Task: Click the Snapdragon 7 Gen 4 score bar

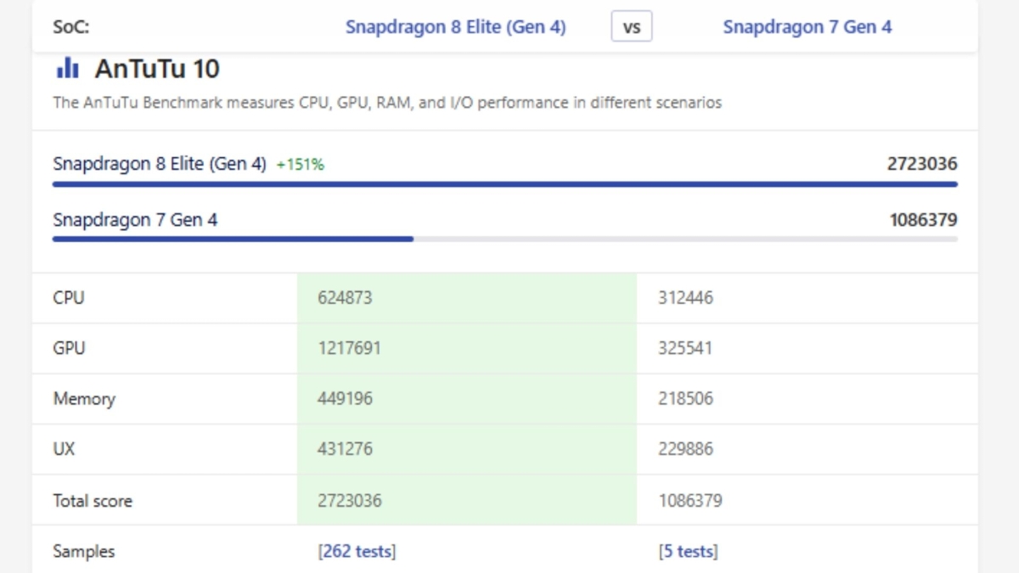Action: (233, 239)
